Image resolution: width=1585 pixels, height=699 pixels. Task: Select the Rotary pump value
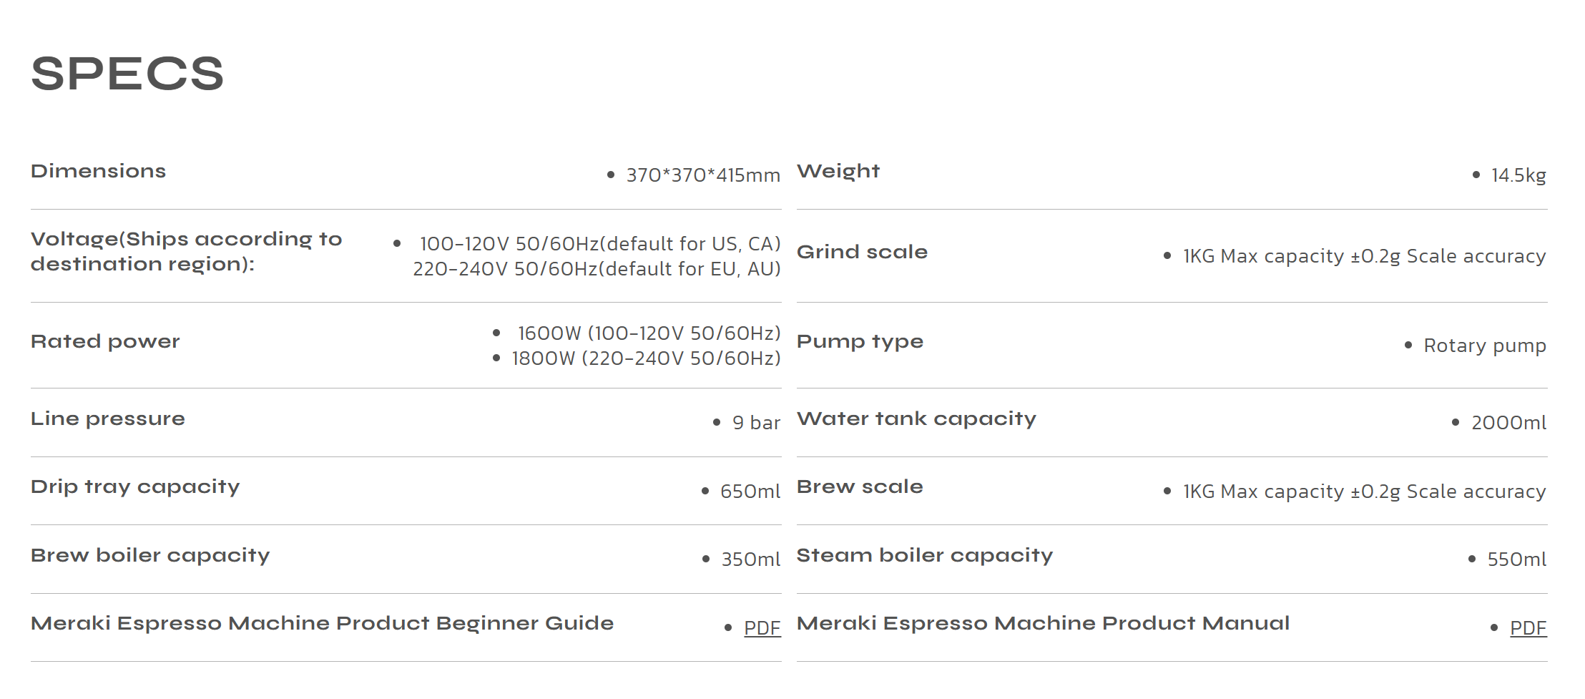[x=1484, y=346]
